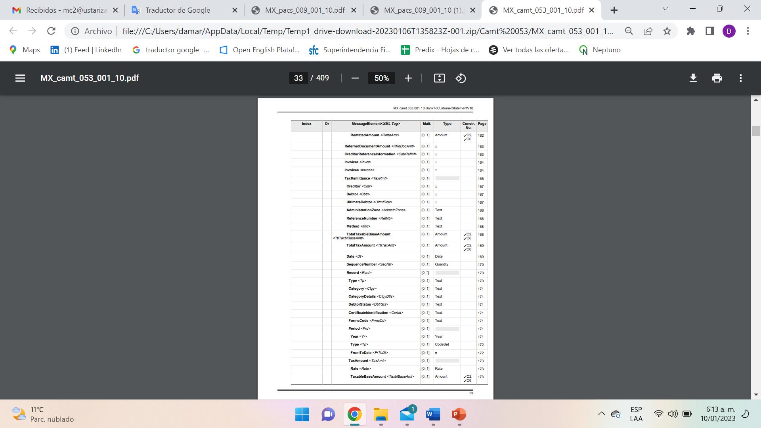761x428 pixels.
Task: Download the PDF file
Action: pos(693,78)
